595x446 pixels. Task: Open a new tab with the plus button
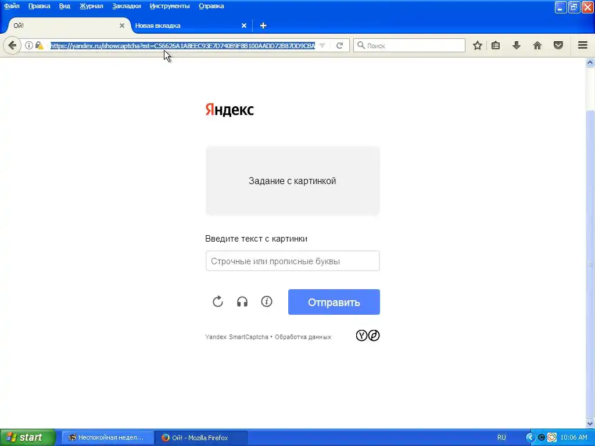[x=263, y=26]
